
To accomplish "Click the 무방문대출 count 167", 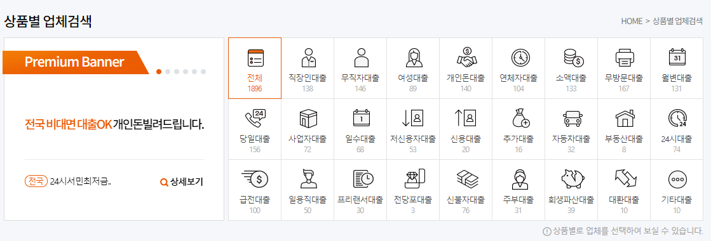I will (624, 89).
